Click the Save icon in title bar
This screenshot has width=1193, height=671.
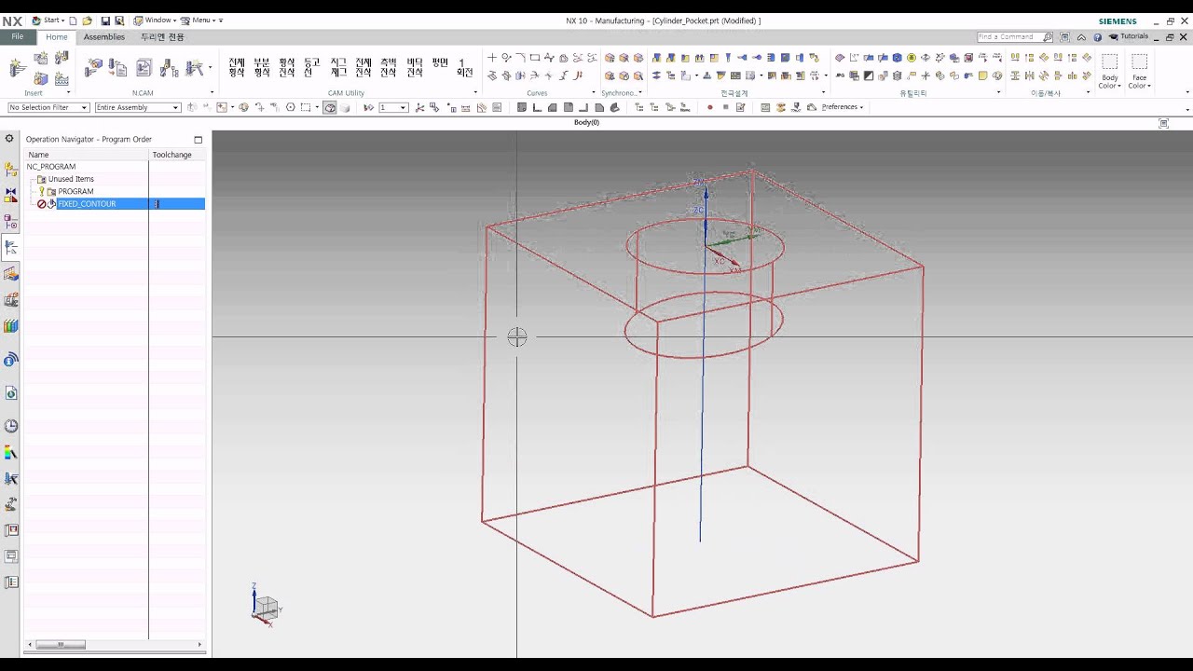(x=105, y=21)
